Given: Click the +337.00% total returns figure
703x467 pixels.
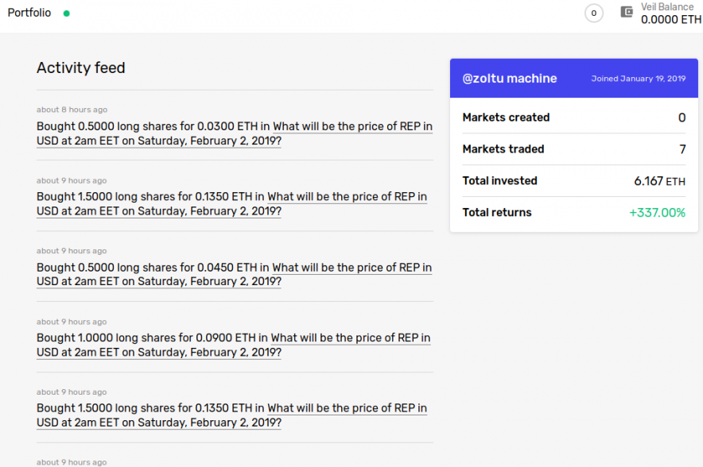Looking at the screenshot, I should coord(657,213).
